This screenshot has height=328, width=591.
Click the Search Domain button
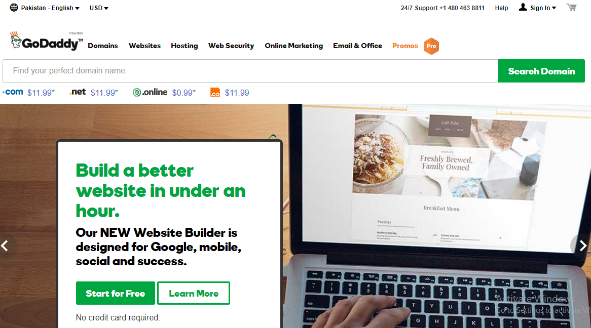click(542, 71)
